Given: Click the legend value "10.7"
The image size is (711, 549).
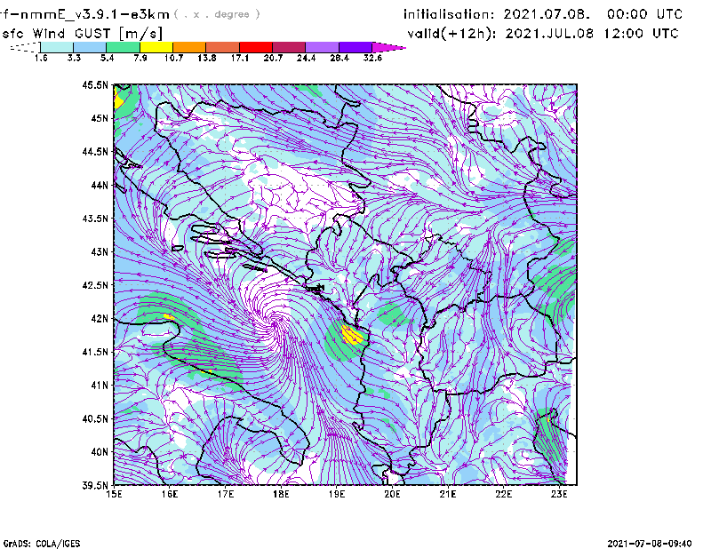Looking at the screenshot, I should tap(173, 58).
